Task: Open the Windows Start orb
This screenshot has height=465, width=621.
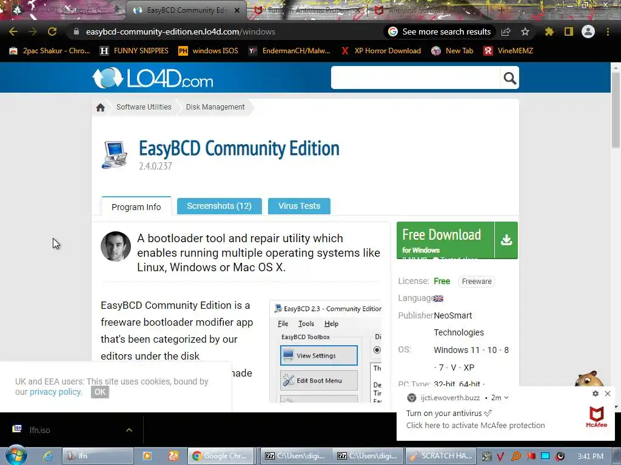Action: pos(16,456)
